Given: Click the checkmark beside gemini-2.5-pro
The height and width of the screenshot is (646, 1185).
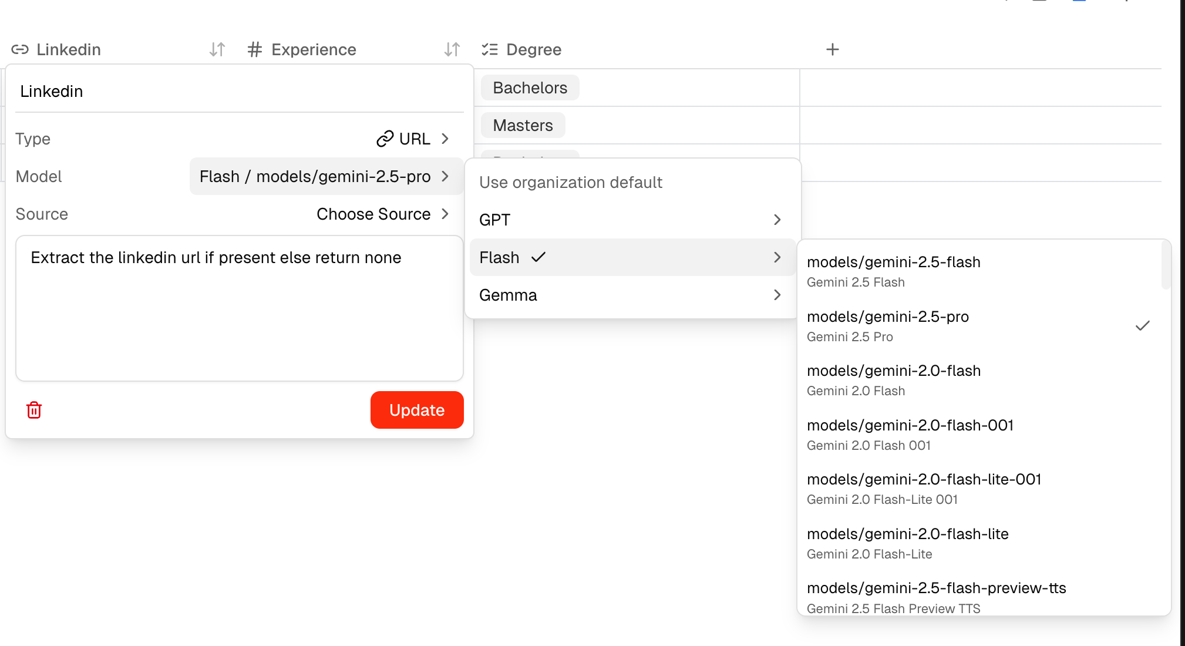Looking at the screenshot, I should pos(1142,325).
